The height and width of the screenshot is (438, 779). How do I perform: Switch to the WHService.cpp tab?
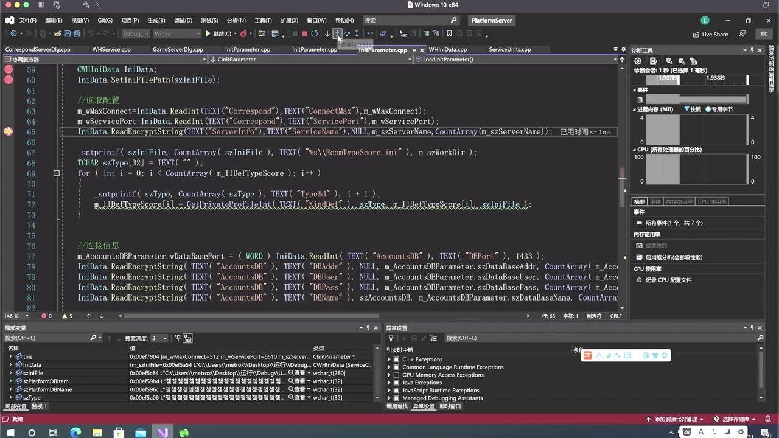tap(111, 50)
